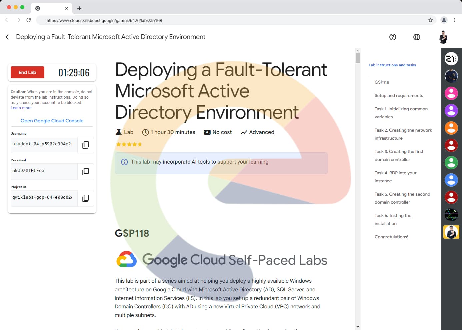The height and width of the screenshot is (330, 462).
Task: Select the purple avatar in sidebar
Action: click(x=451, y=111)
